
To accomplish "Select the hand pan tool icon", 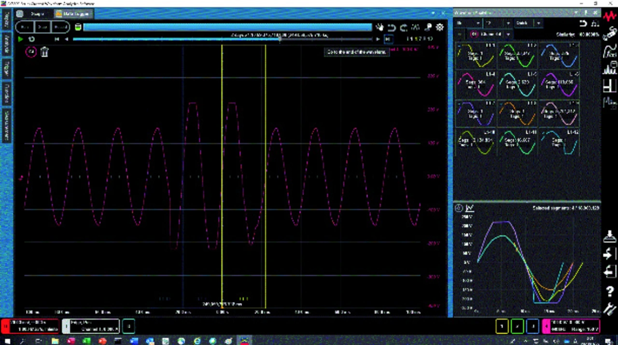I will pos(380,28).
